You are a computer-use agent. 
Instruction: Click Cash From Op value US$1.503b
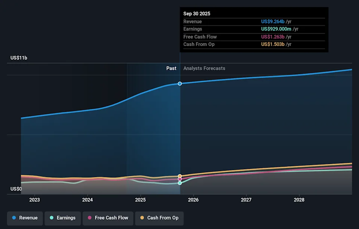click(273, 44)
